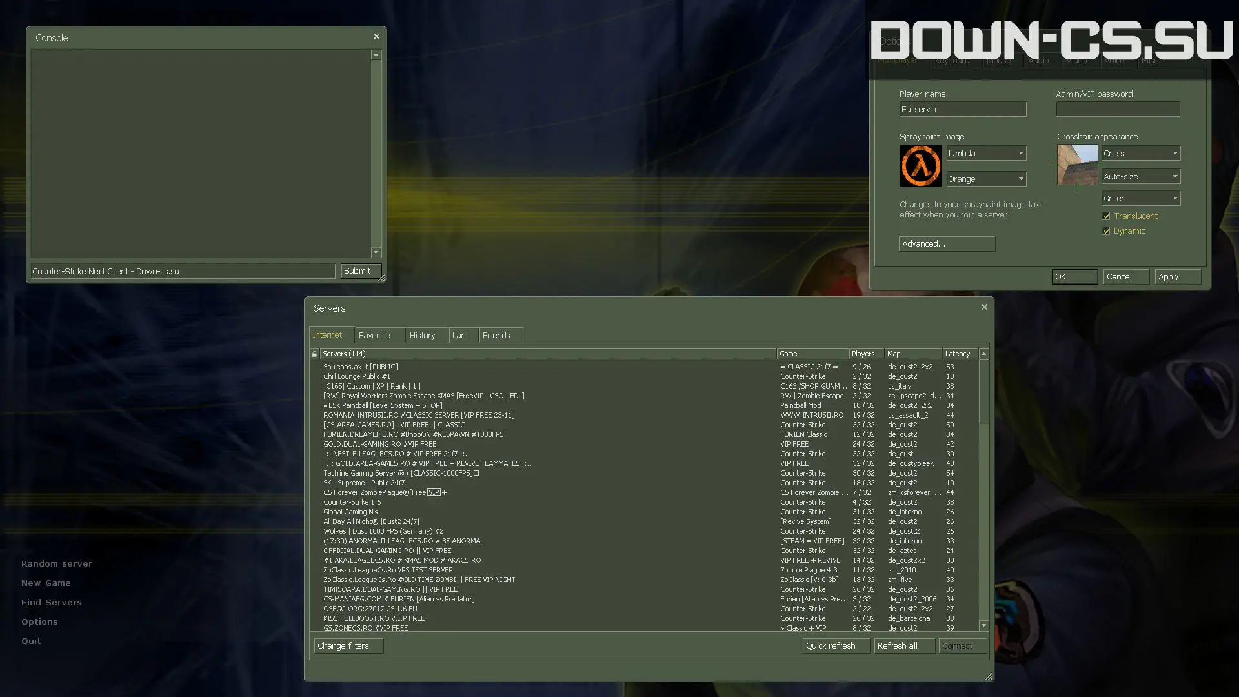Open the Cross crosshair type dropdown
Viewport: 1239px width, 697px height.
point(1141,153)
